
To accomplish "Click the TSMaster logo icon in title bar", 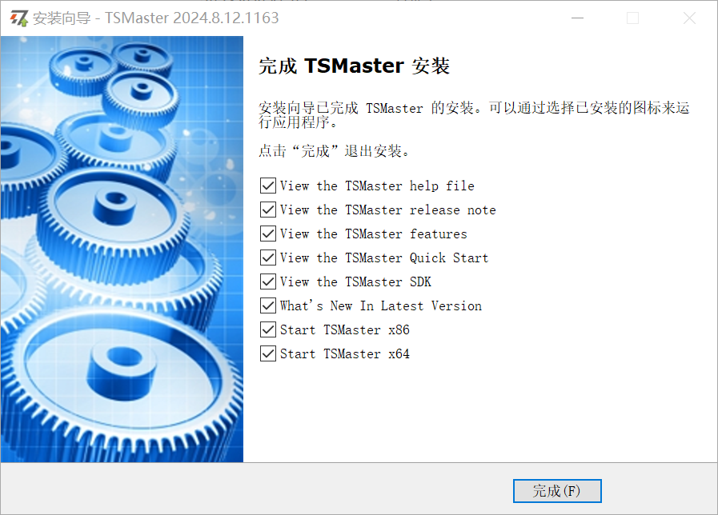I will (x=19, y=18).
